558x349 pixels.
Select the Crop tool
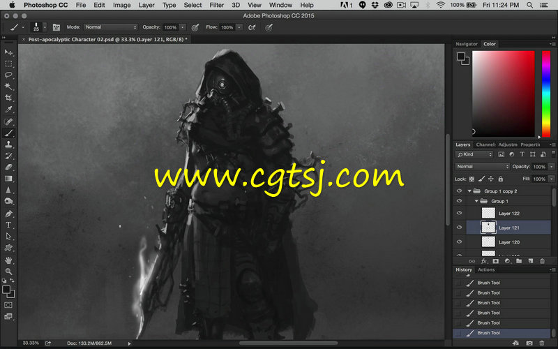pyautogui.click(x=8, y=98)
